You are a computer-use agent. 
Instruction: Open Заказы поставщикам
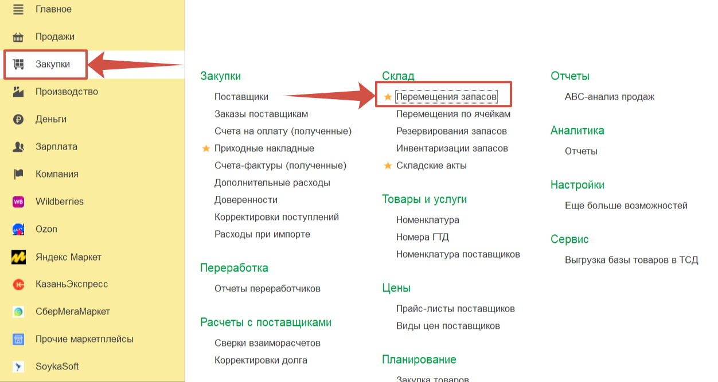tap(262, 114)
